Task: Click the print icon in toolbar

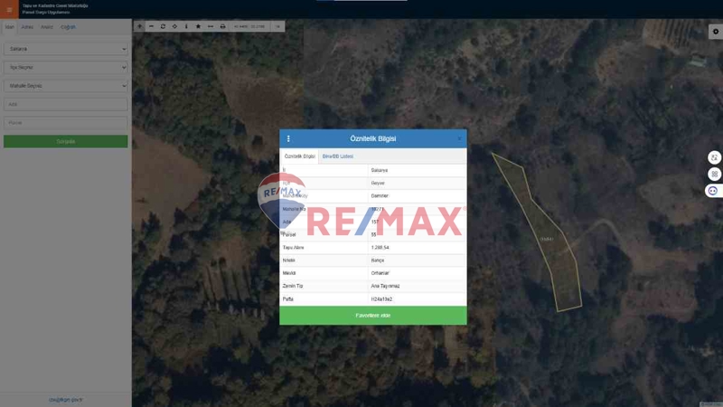Action: click(222, 26)
